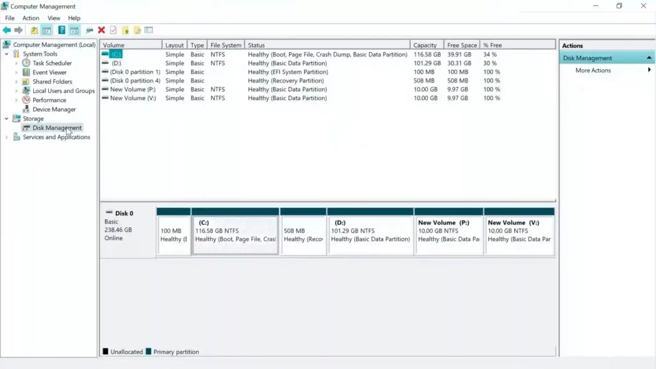656x369 pixels.
Task: Click the System Tools icon in tree
Action: (x=16, y=54)
